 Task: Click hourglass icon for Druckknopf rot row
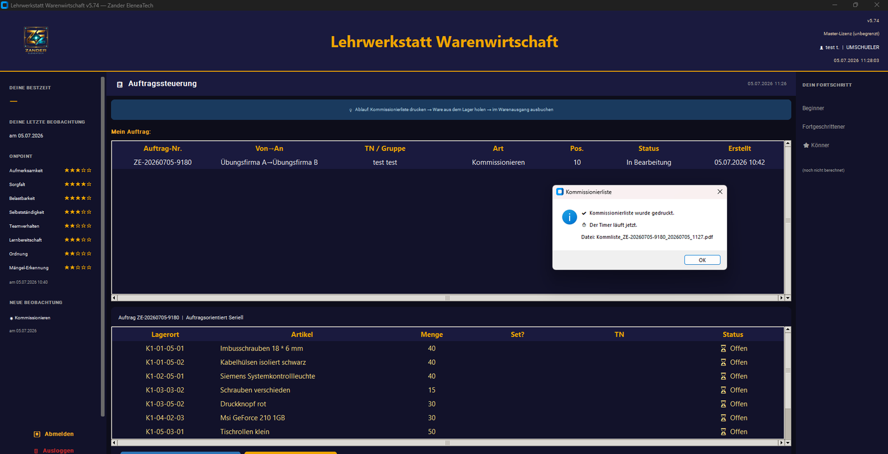tap(723, 404)
